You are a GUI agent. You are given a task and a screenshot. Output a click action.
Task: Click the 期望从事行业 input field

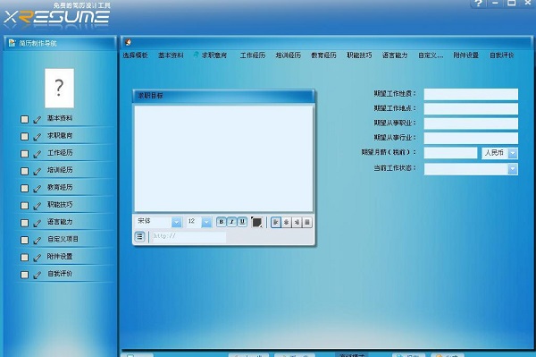[471, 139]
